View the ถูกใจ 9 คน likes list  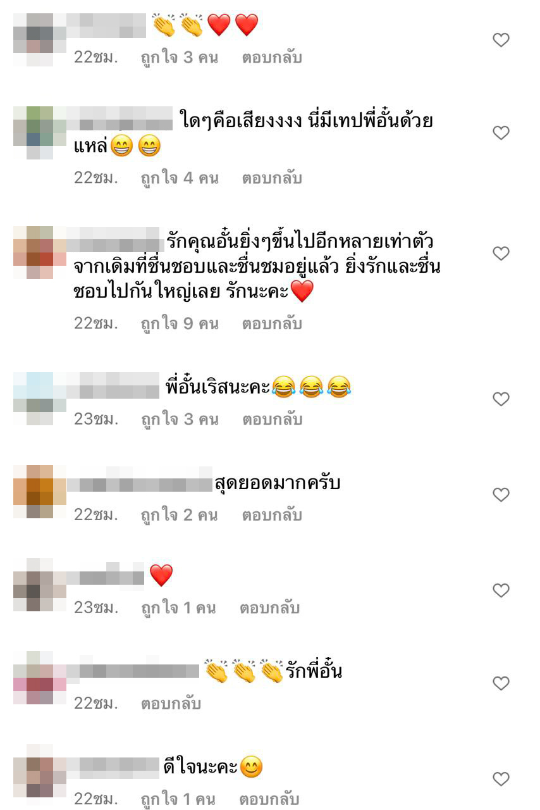[x=180, y=324]
